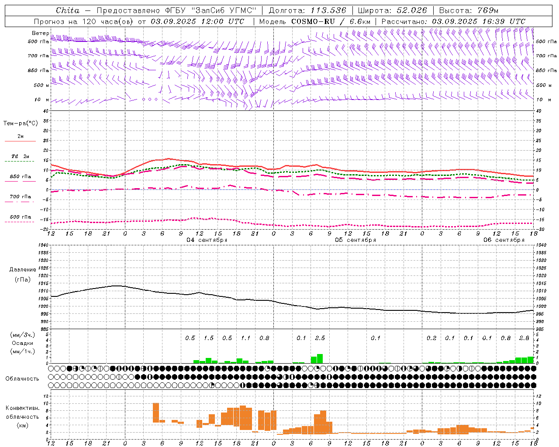The height and width of the screenshot is (447, 559).
Task: Click the model name COSMO-RU / 6.6км
Action: tap(331, 21)
